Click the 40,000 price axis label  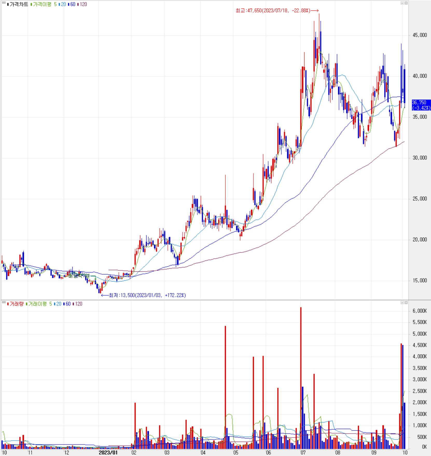[x=420, y=76]
